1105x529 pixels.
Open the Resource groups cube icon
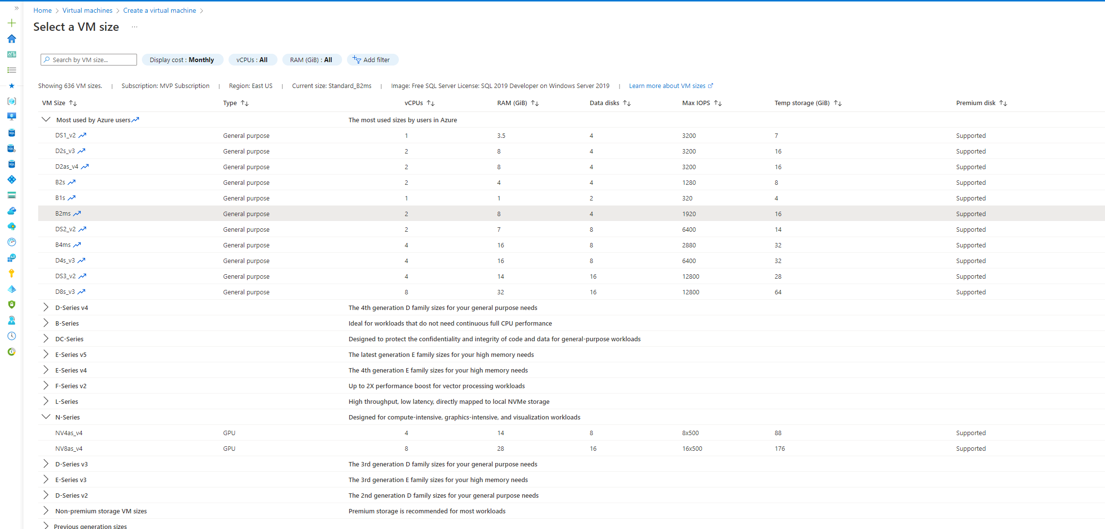12,101
